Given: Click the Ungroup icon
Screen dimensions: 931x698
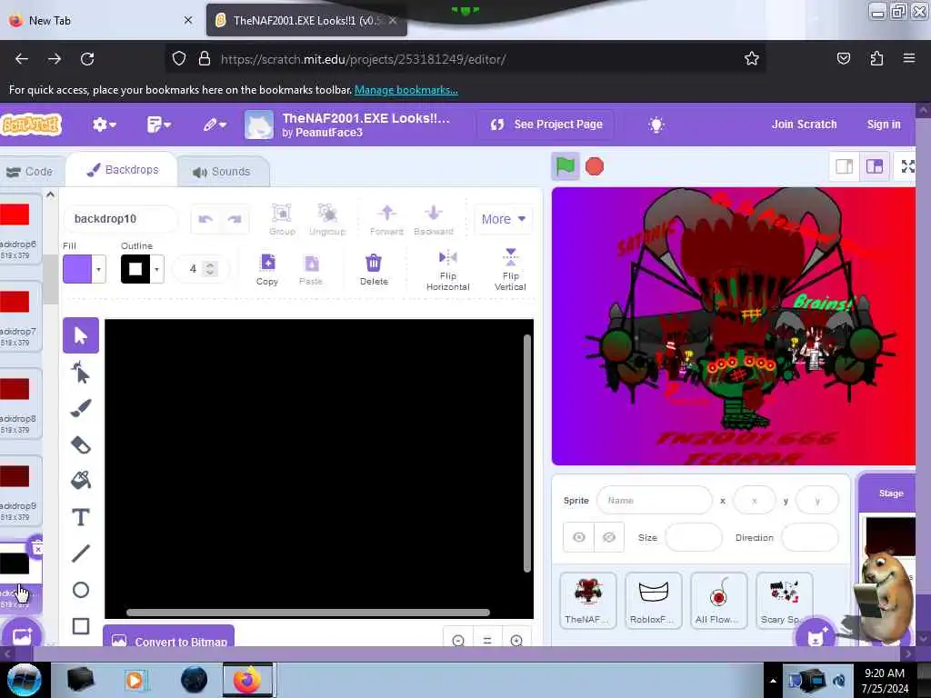Looking at the screenshot, I should pos(327,219).
